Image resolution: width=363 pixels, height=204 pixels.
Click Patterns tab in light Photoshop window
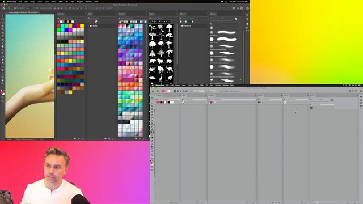pyautogui.click(x=261, y=96)
